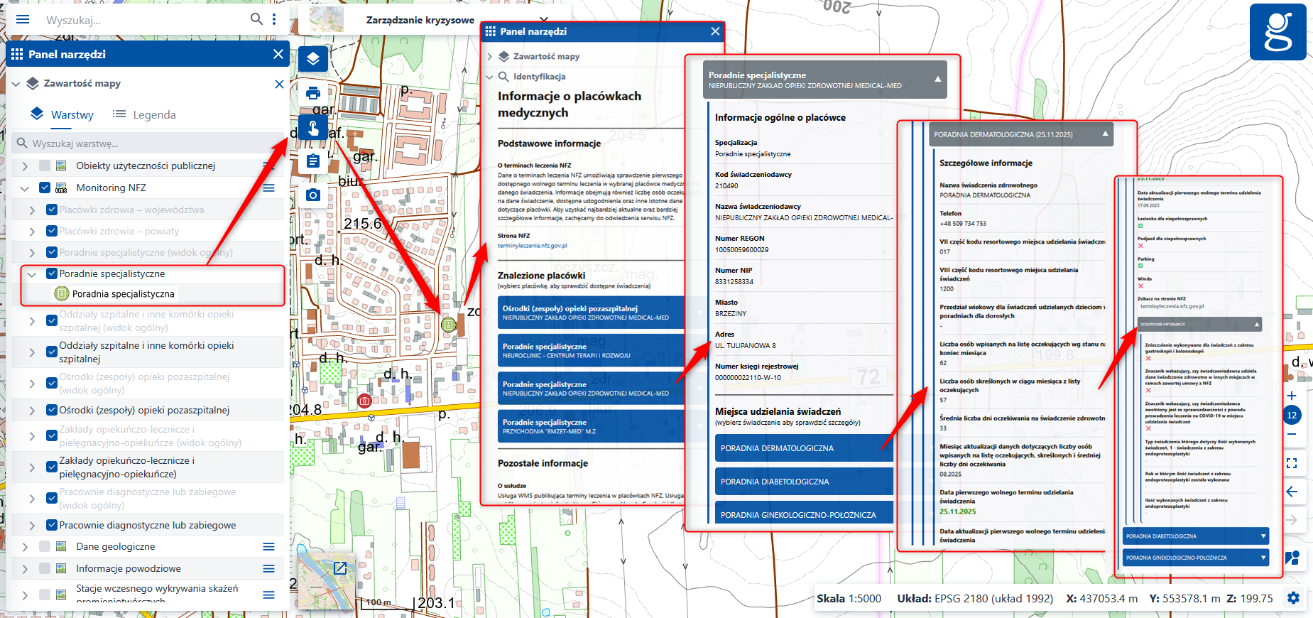Image resolution: width=1313 pixels, height=618 pixels.
Task: Click the print map icon
Action: (313, 93)
